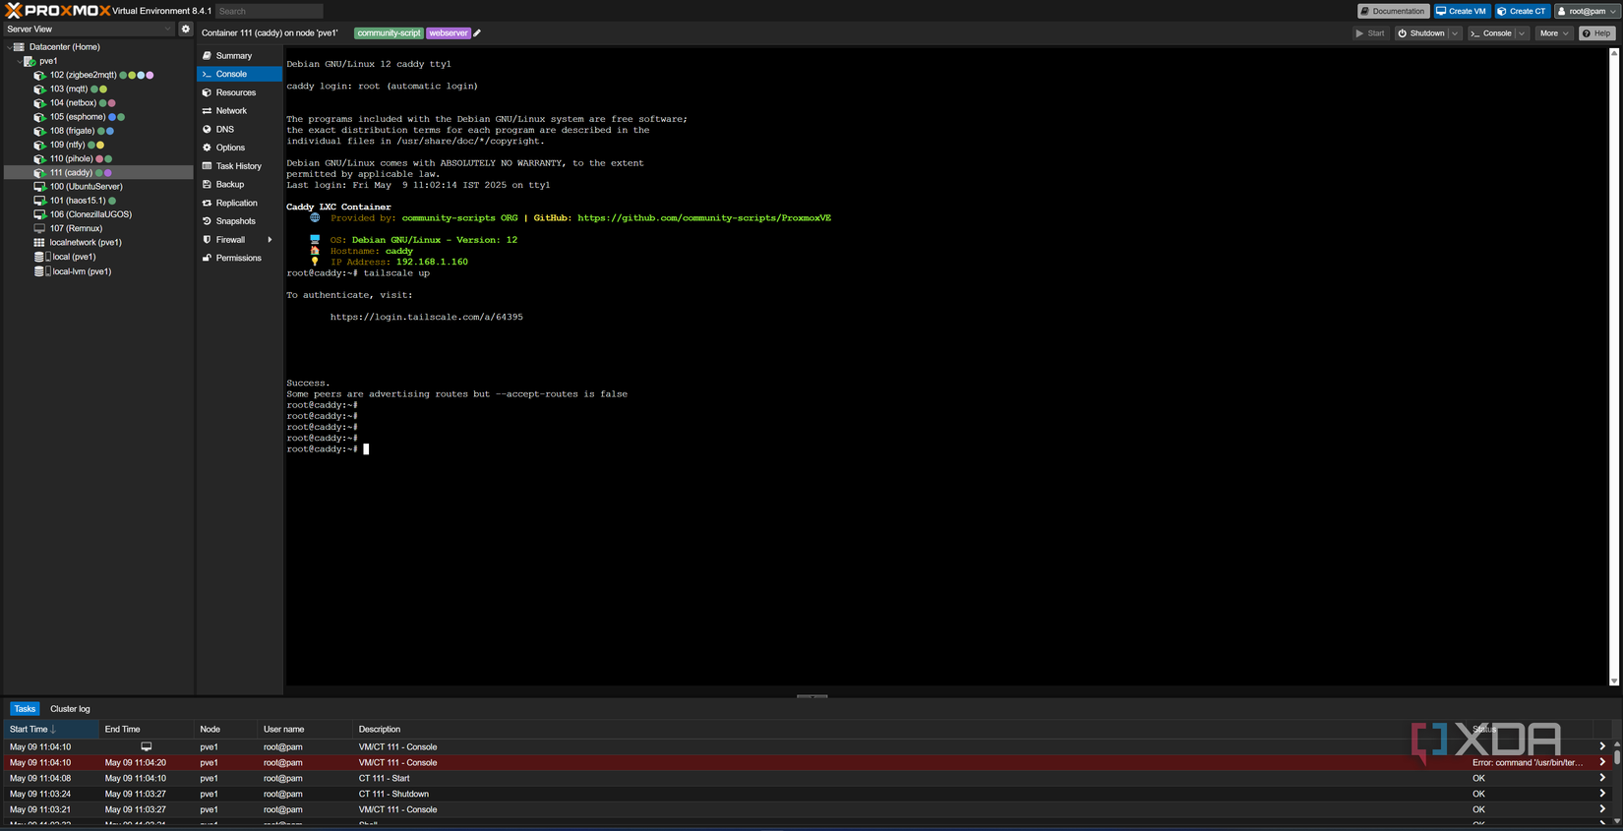This screenshot has width=1623, height=831.
Task: Sort tasks by the Node column
Action: point(225,730)
